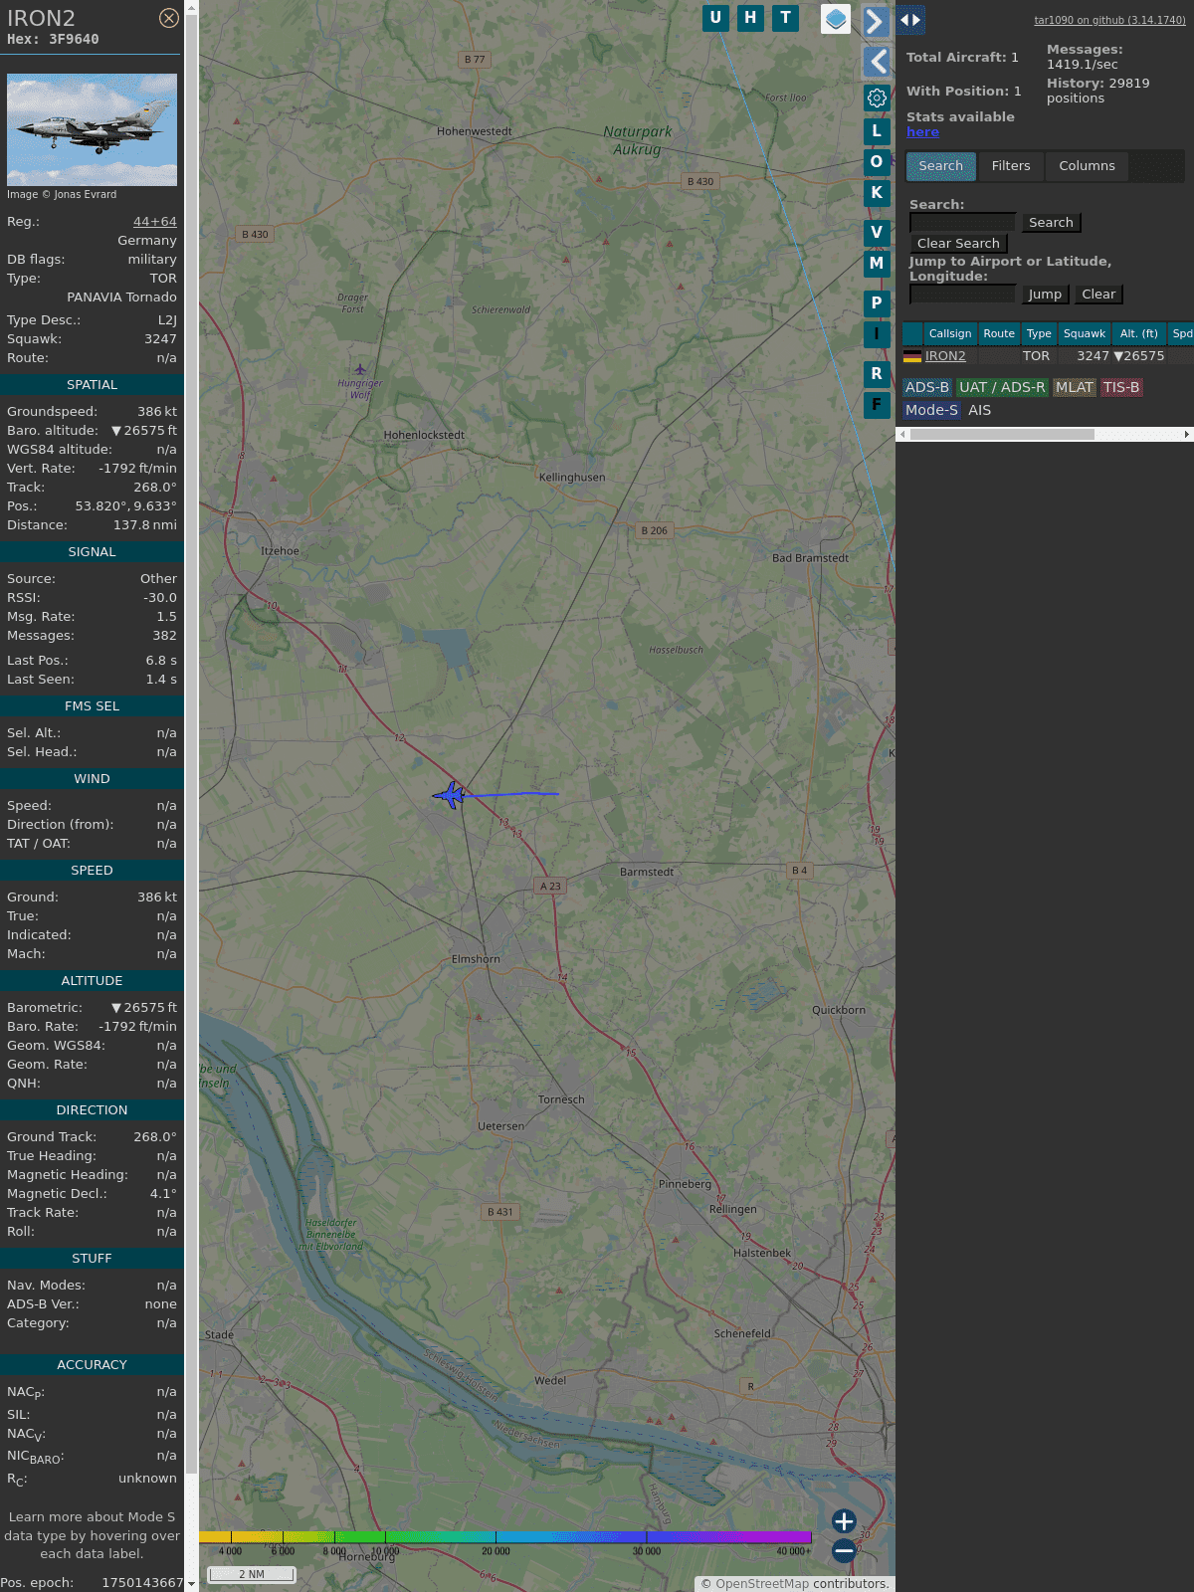Toggle the F map button
Image resolution: width=1194 pixels, height=1592 pixels.
[x=877, y=404]
